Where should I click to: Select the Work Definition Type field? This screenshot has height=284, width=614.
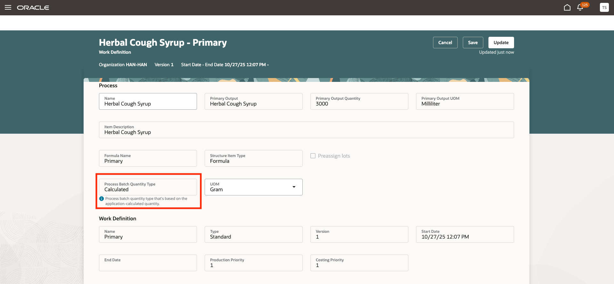[254, 234]
